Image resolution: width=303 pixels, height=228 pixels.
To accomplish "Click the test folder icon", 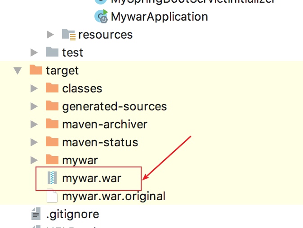I will pyautogui.click(x=52, y=53).
